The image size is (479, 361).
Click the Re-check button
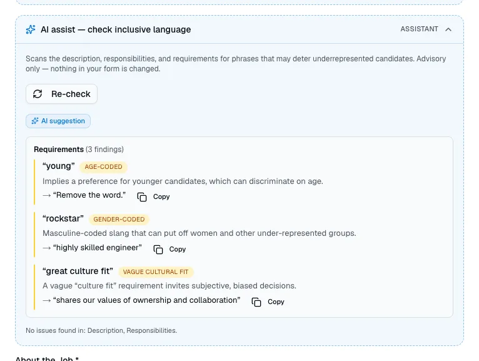click(61, 94)
